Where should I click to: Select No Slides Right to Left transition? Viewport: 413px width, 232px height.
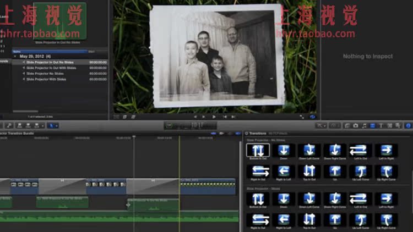pos(284,173)
